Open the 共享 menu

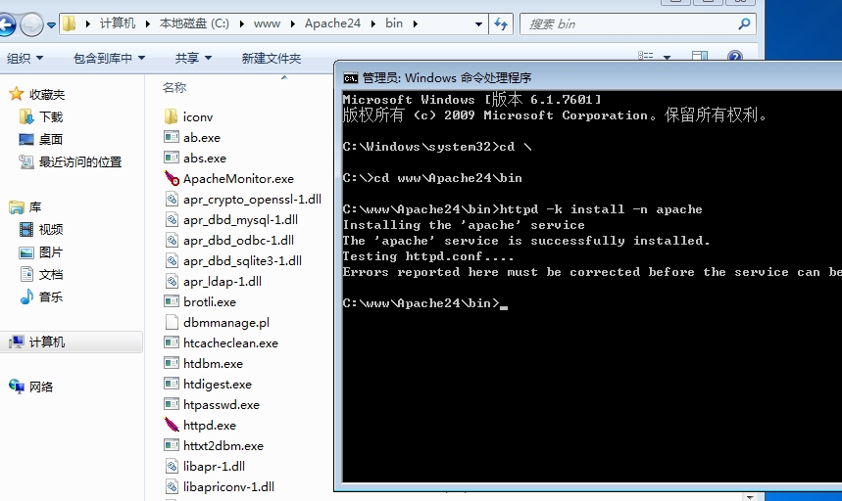point(193,58)
